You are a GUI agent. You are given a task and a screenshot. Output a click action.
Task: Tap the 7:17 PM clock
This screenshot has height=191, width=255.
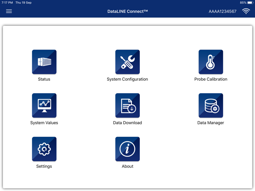7,3
